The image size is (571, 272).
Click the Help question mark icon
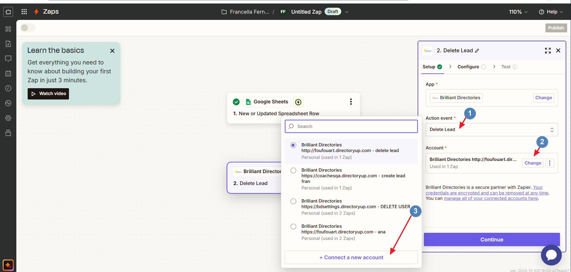click(542, 12)
